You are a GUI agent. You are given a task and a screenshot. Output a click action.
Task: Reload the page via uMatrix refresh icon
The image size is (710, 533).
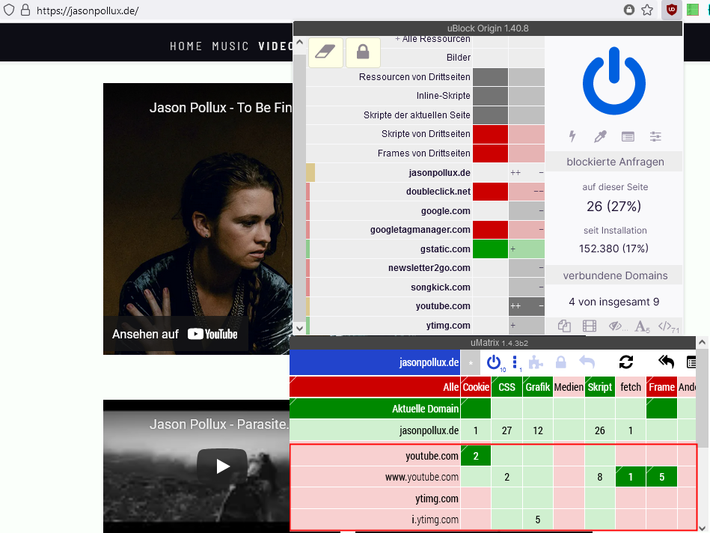pyautogui.click(x=625, y=362)
